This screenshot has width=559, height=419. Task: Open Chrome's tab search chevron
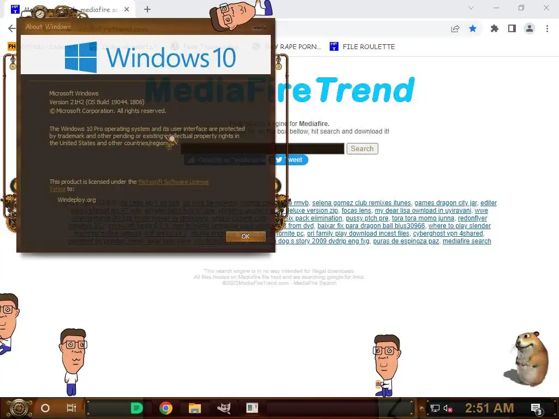click(471, 8)
